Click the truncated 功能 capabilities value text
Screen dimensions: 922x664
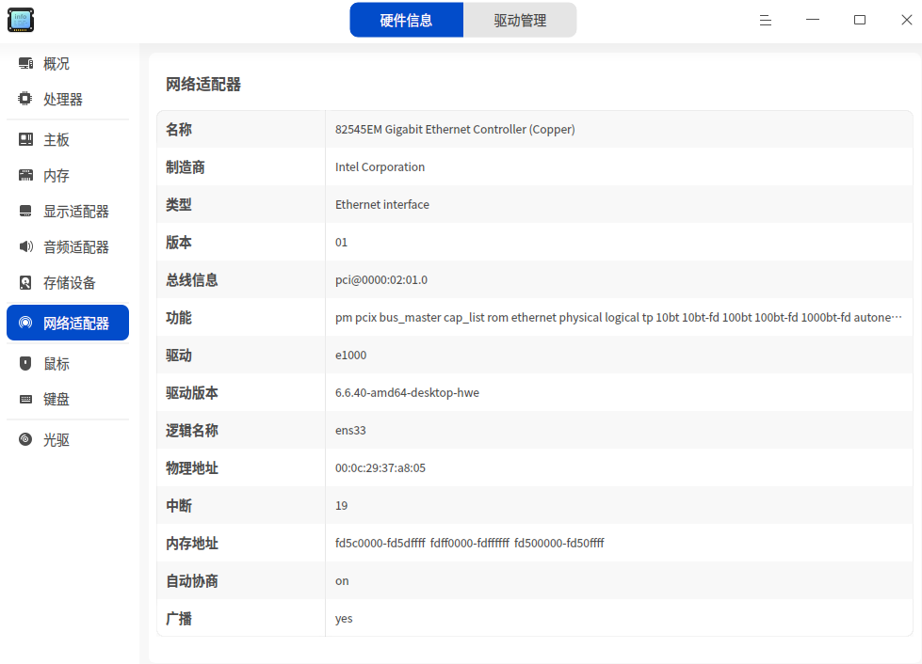pyautogui.click(x=619, y=318)
